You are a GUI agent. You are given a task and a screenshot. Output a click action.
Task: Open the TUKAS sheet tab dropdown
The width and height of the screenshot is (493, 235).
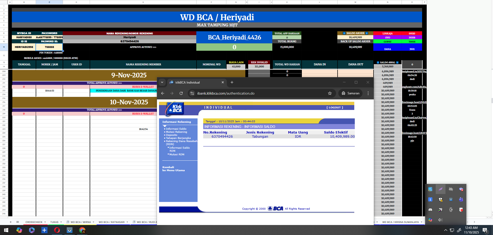tap(61, 222)
